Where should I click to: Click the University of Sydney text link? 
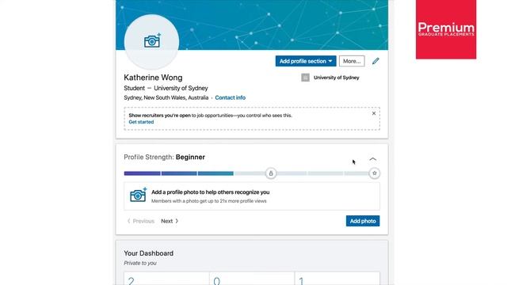point(336,78)
